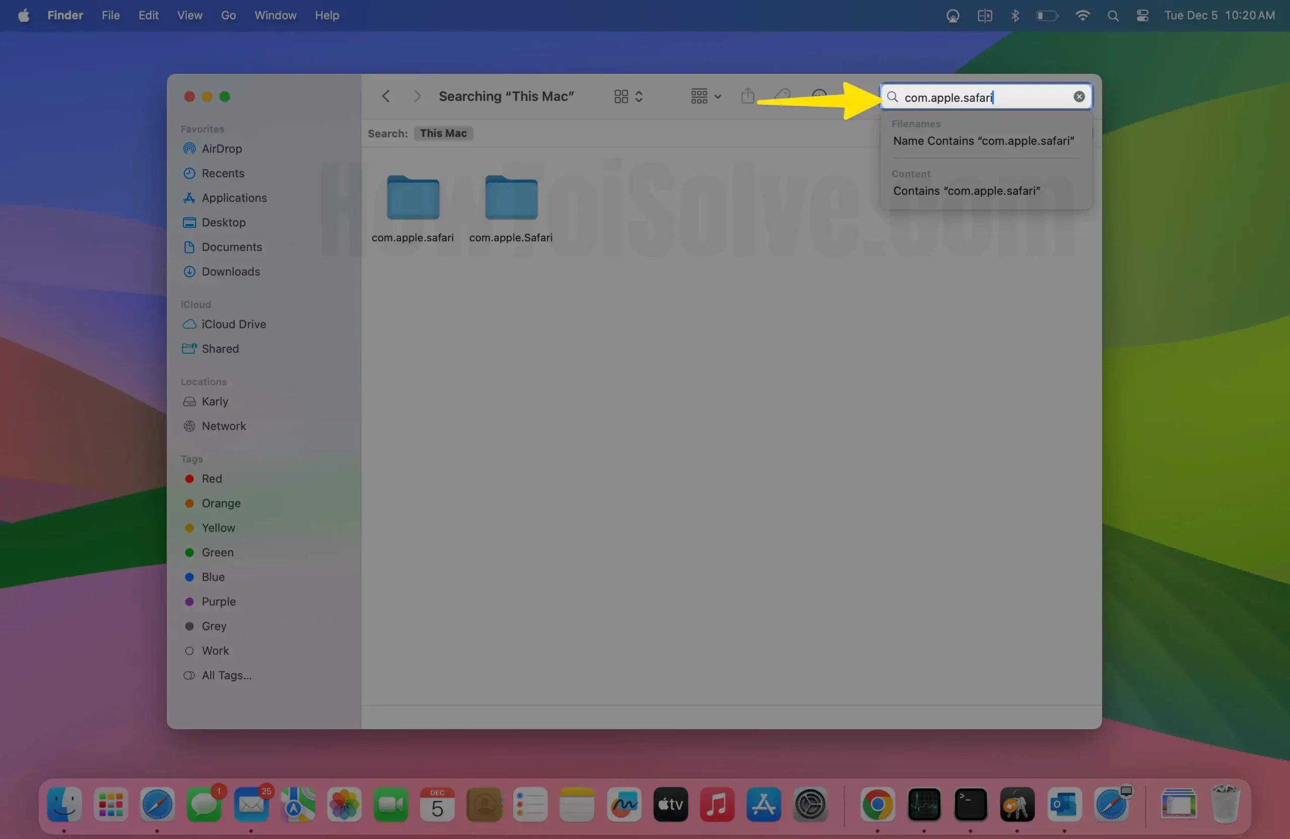1290x839 pixels.
Task: Open Maps from the Dock
Action: (x=298, y=804)
